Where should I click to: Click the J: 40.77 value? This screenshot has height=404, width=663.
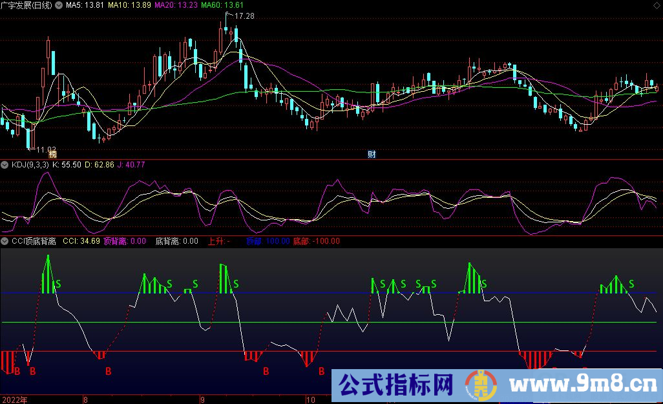[131, 165]
